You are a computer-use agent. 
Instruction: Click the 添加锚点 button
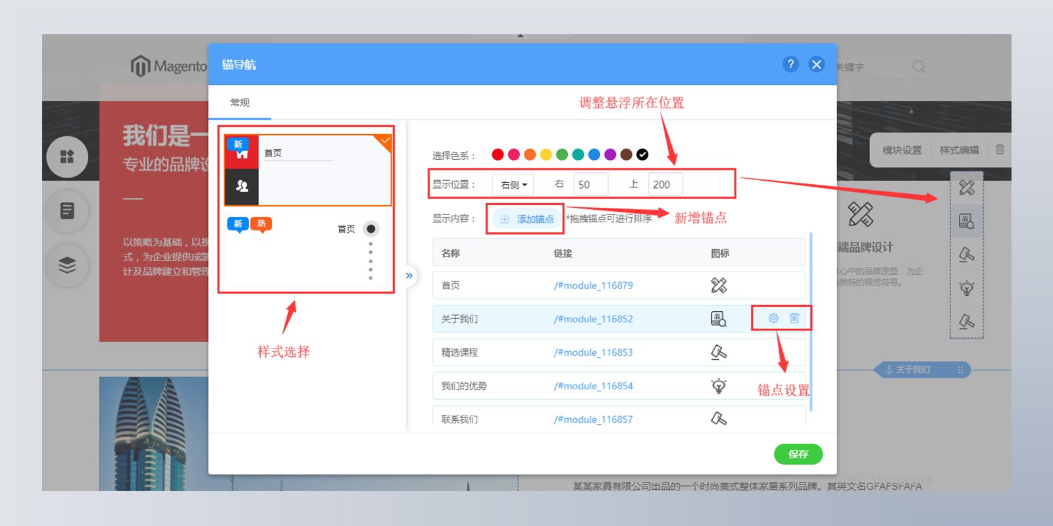tap(526, 219)
